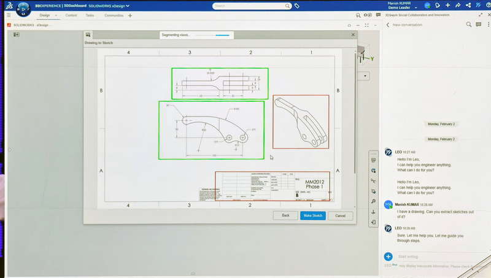Click the chat icon in conversation header
The height and width of the screenshot is (278, 491).
pyautogui.click(x=479, y=25)
